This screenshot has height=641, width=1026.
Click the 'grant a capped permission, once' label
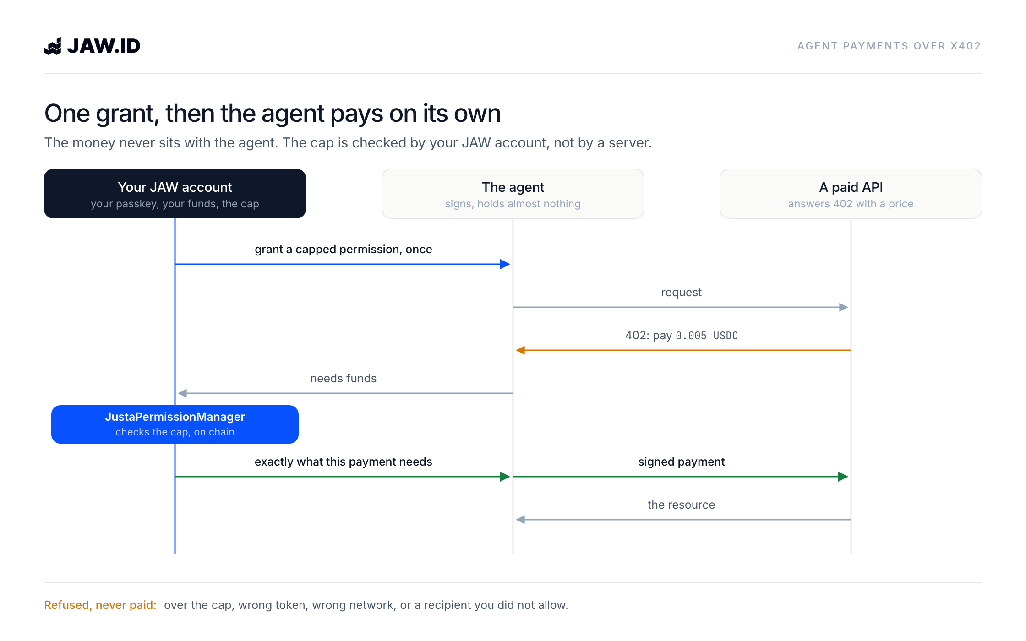pyautogui.click(x=344, y=250)
